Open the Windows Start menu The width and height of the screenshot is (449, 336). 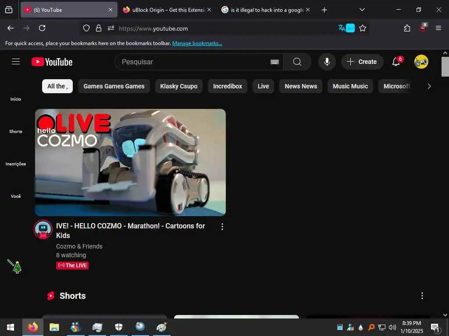11,327
